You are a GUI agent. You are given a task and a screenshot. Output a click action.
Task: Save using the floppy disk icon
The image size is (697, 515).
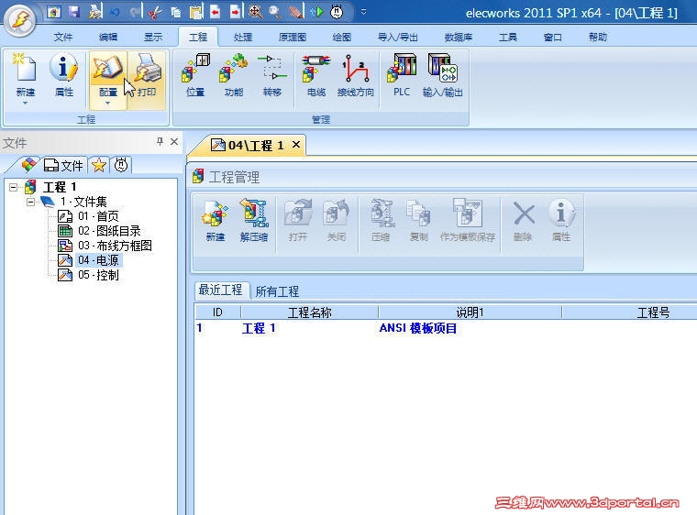click(74, 12)
